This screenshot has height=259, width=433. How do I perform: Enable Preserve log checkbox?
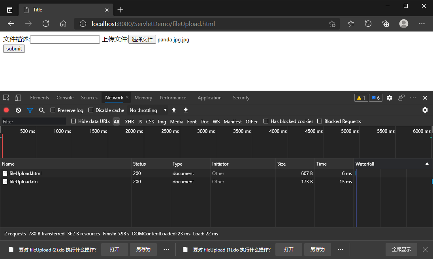pos(53,110)
